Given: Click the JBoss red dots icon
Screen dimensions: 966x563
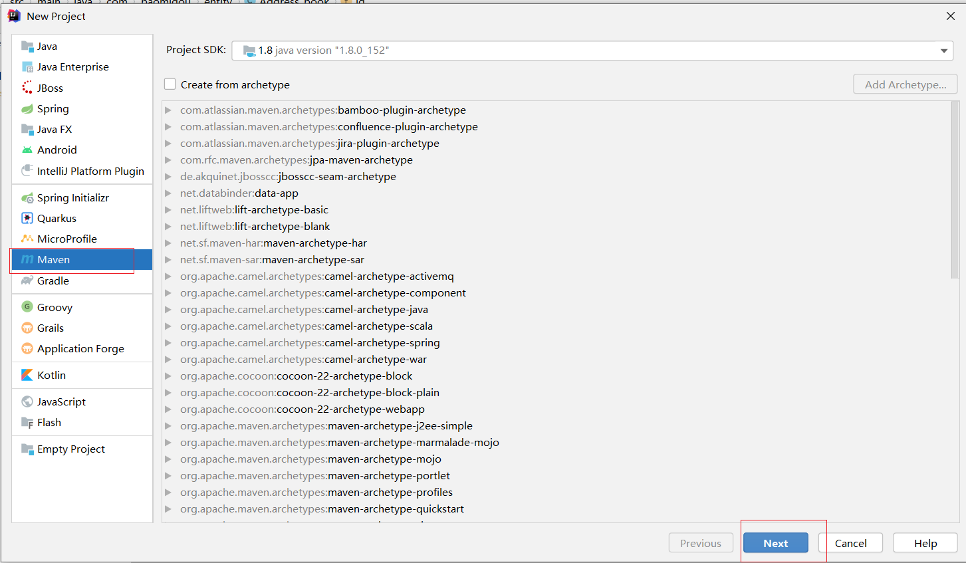Looking at the screenshot, I should [x=27, y=88].
